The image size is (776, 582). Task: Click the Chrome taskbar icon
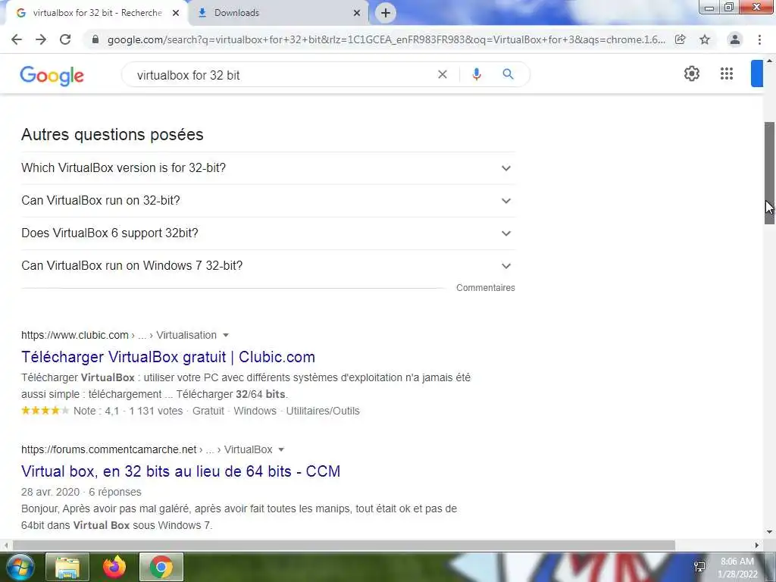(161, 567)
